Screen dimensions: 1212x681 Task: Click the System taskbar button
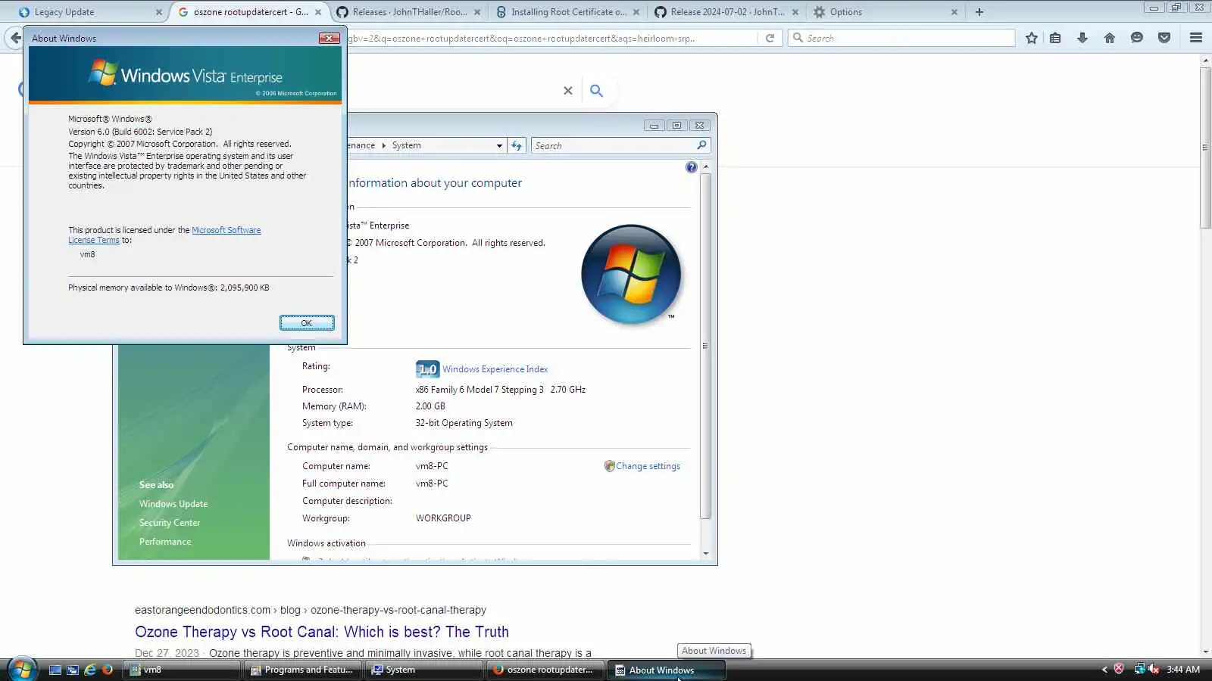point(424,670)
